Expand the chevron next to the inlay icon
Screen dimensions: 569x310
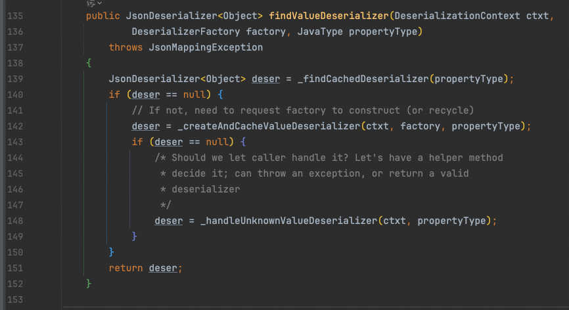(x=100, y=3)
